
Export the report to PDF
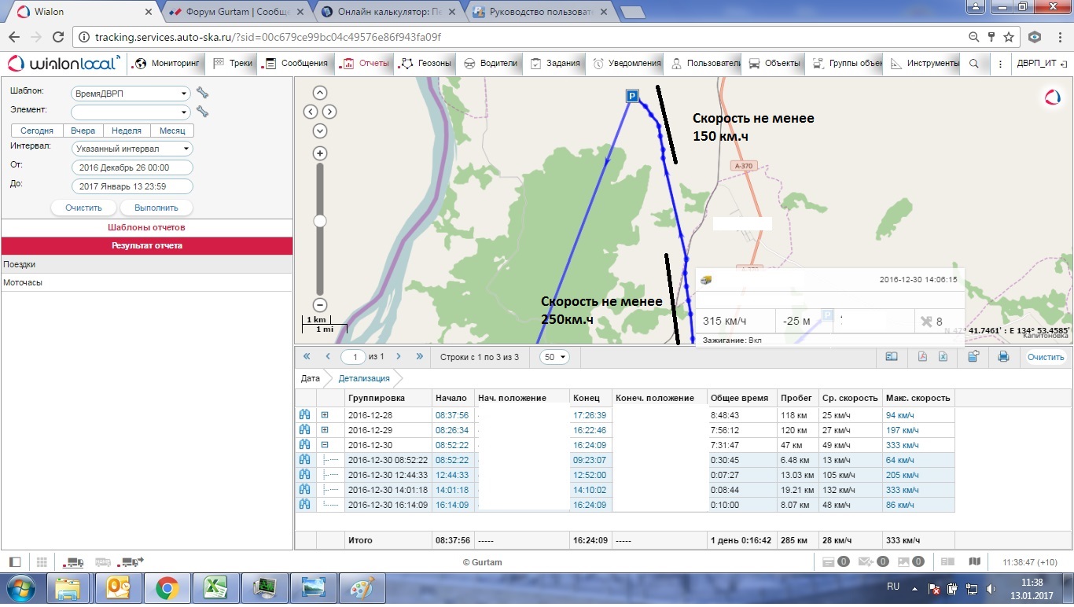pyautogui.click(x=923, y=357)
